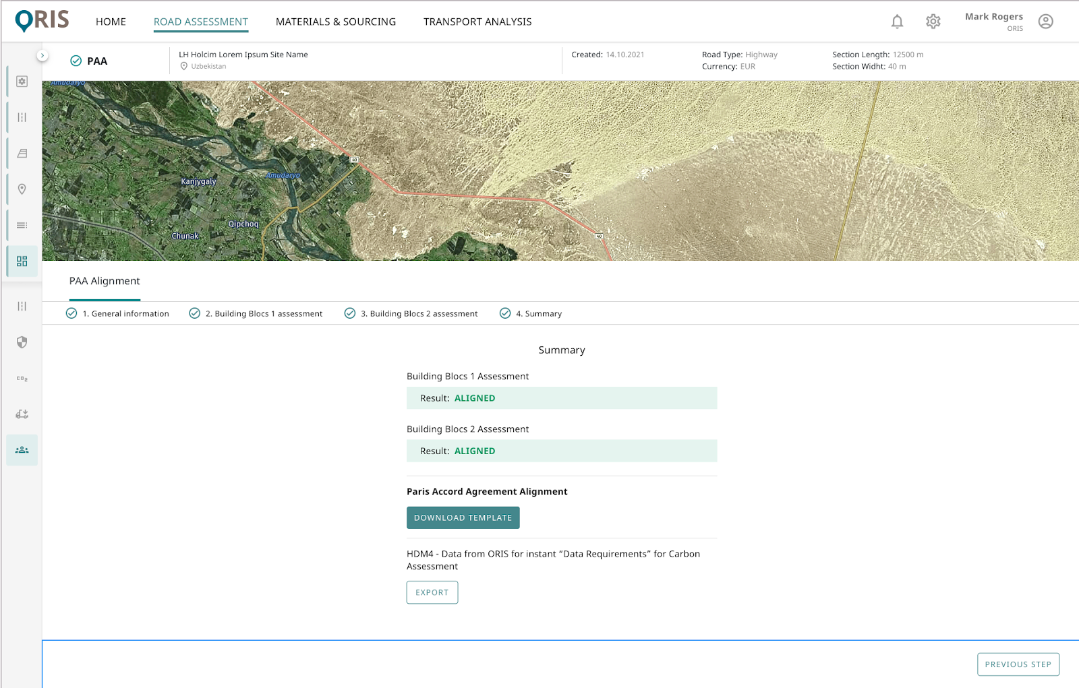Open the shield icon in sidebar
Screen dimensions: 1079x688
(22, 342)
